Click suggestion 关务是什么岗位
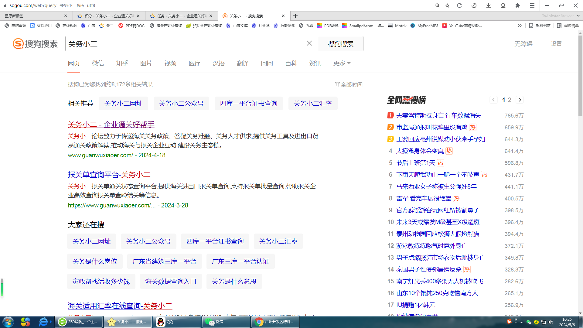The image size is (583, 328). coord(95,261)
